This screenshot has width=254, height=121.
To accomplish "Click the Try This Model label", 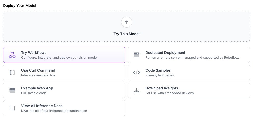I will (x=126, y=34).
